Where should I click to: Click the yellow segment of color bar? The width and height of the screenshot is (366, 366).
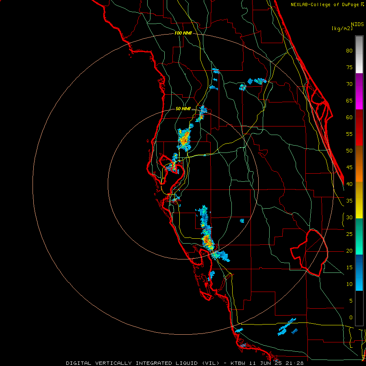[359, 200]
